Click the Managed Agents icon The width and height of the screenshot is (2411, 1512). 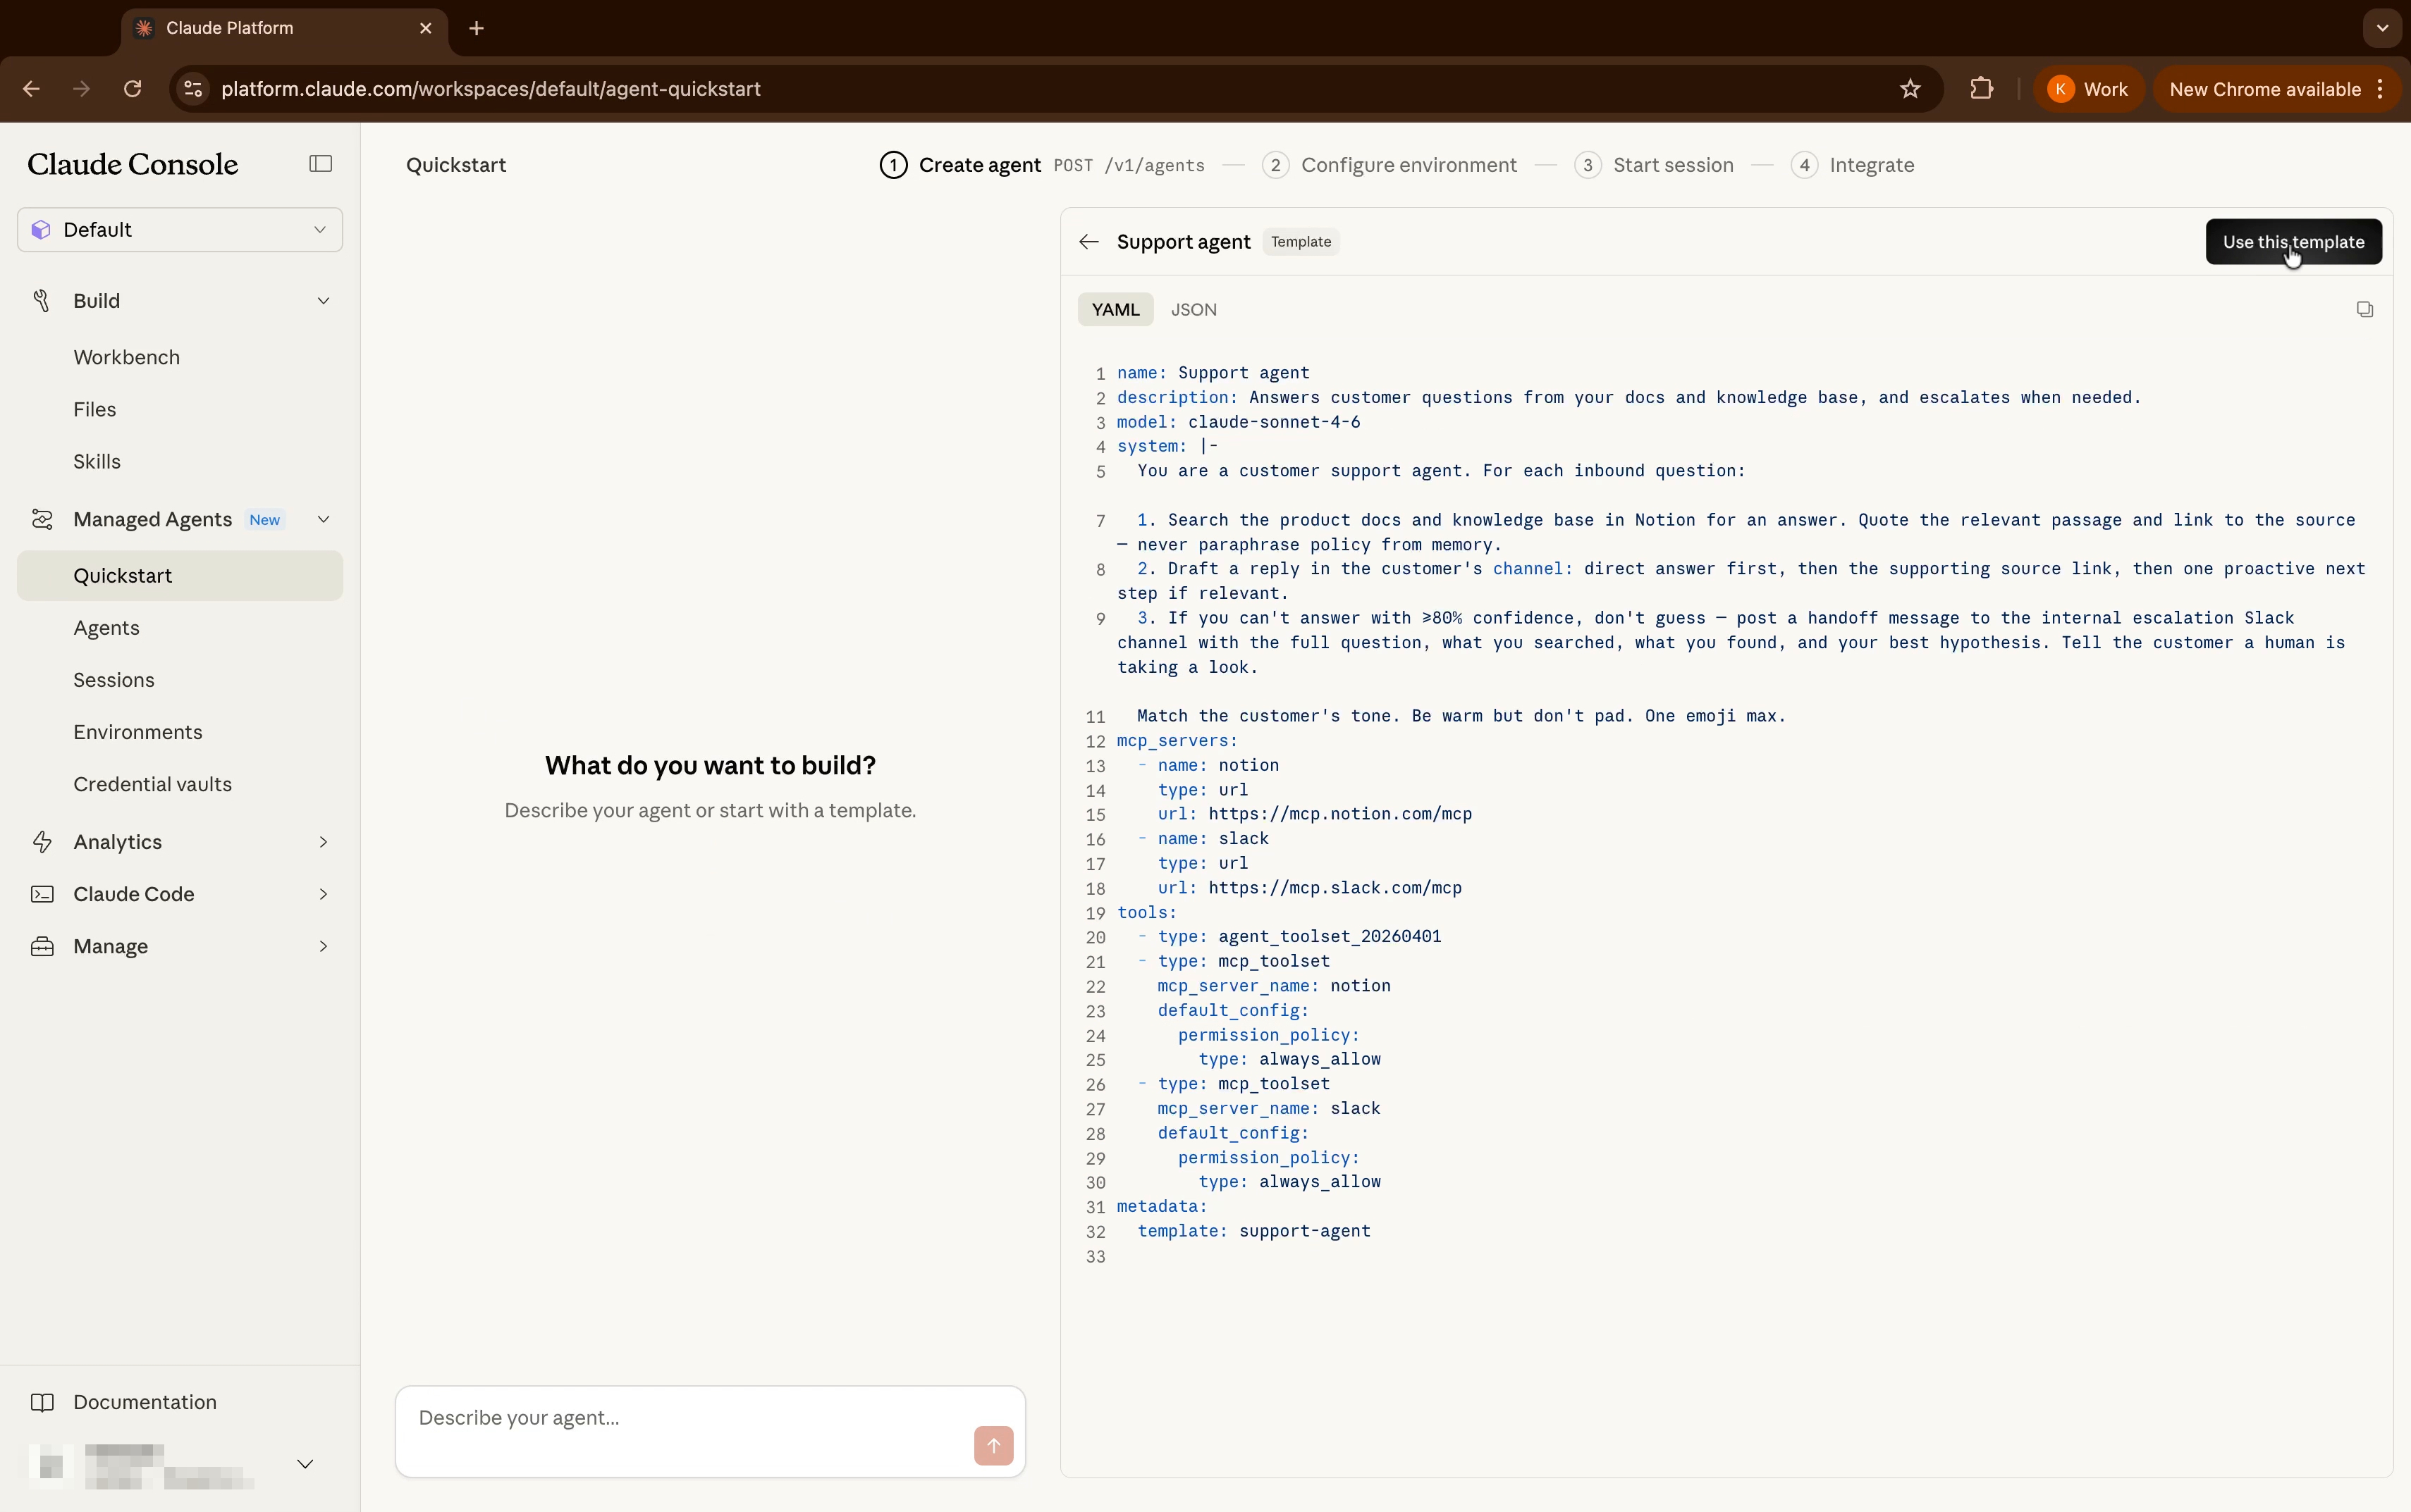point(41,520)
